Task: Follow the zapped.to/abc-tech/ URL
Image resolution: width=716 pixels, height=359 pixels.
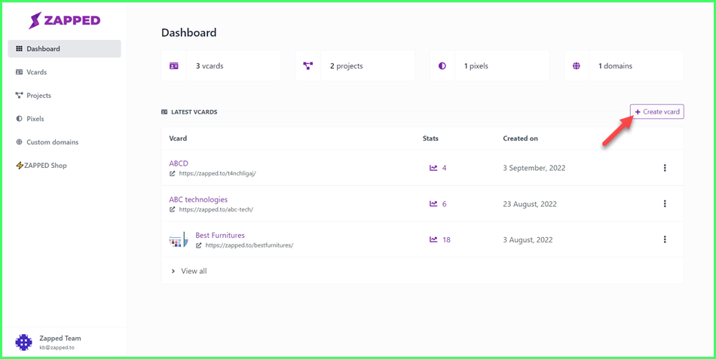Action: pyautogui.click(x=216, y=209)
